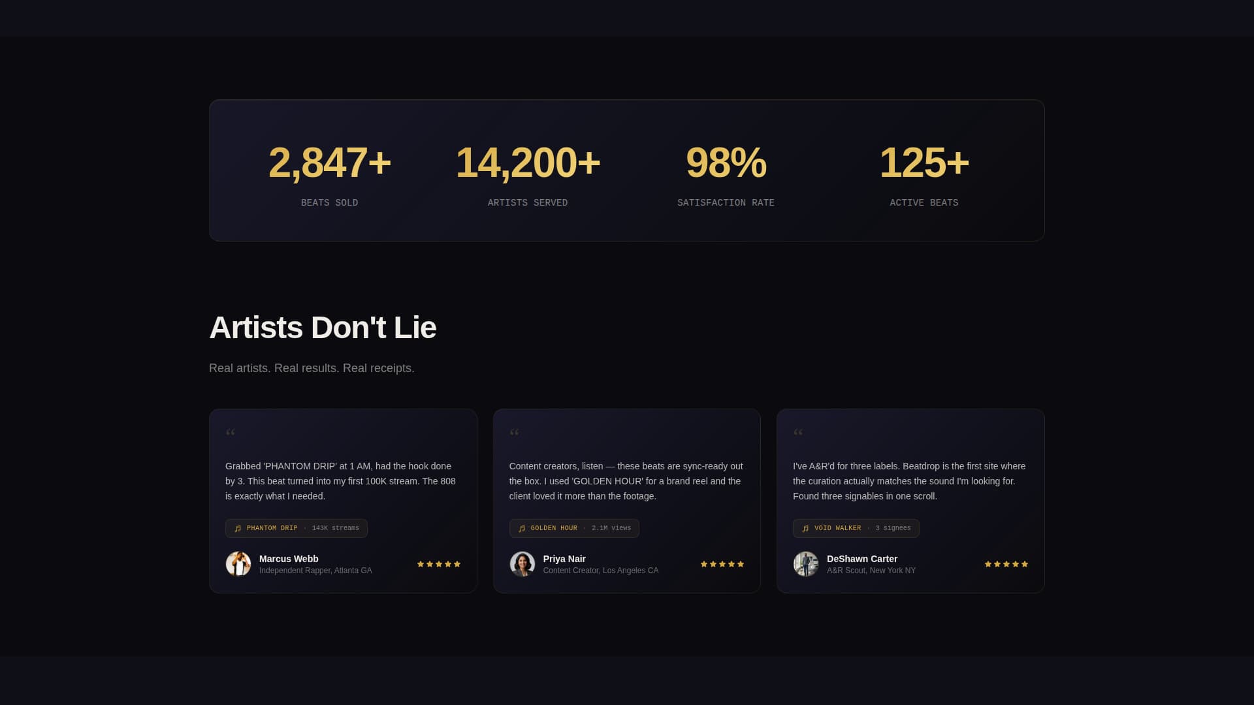Open the PHANTOM DRIP beat tag
Viewport: 1254px width, 705px height.
tap(297, 528)
